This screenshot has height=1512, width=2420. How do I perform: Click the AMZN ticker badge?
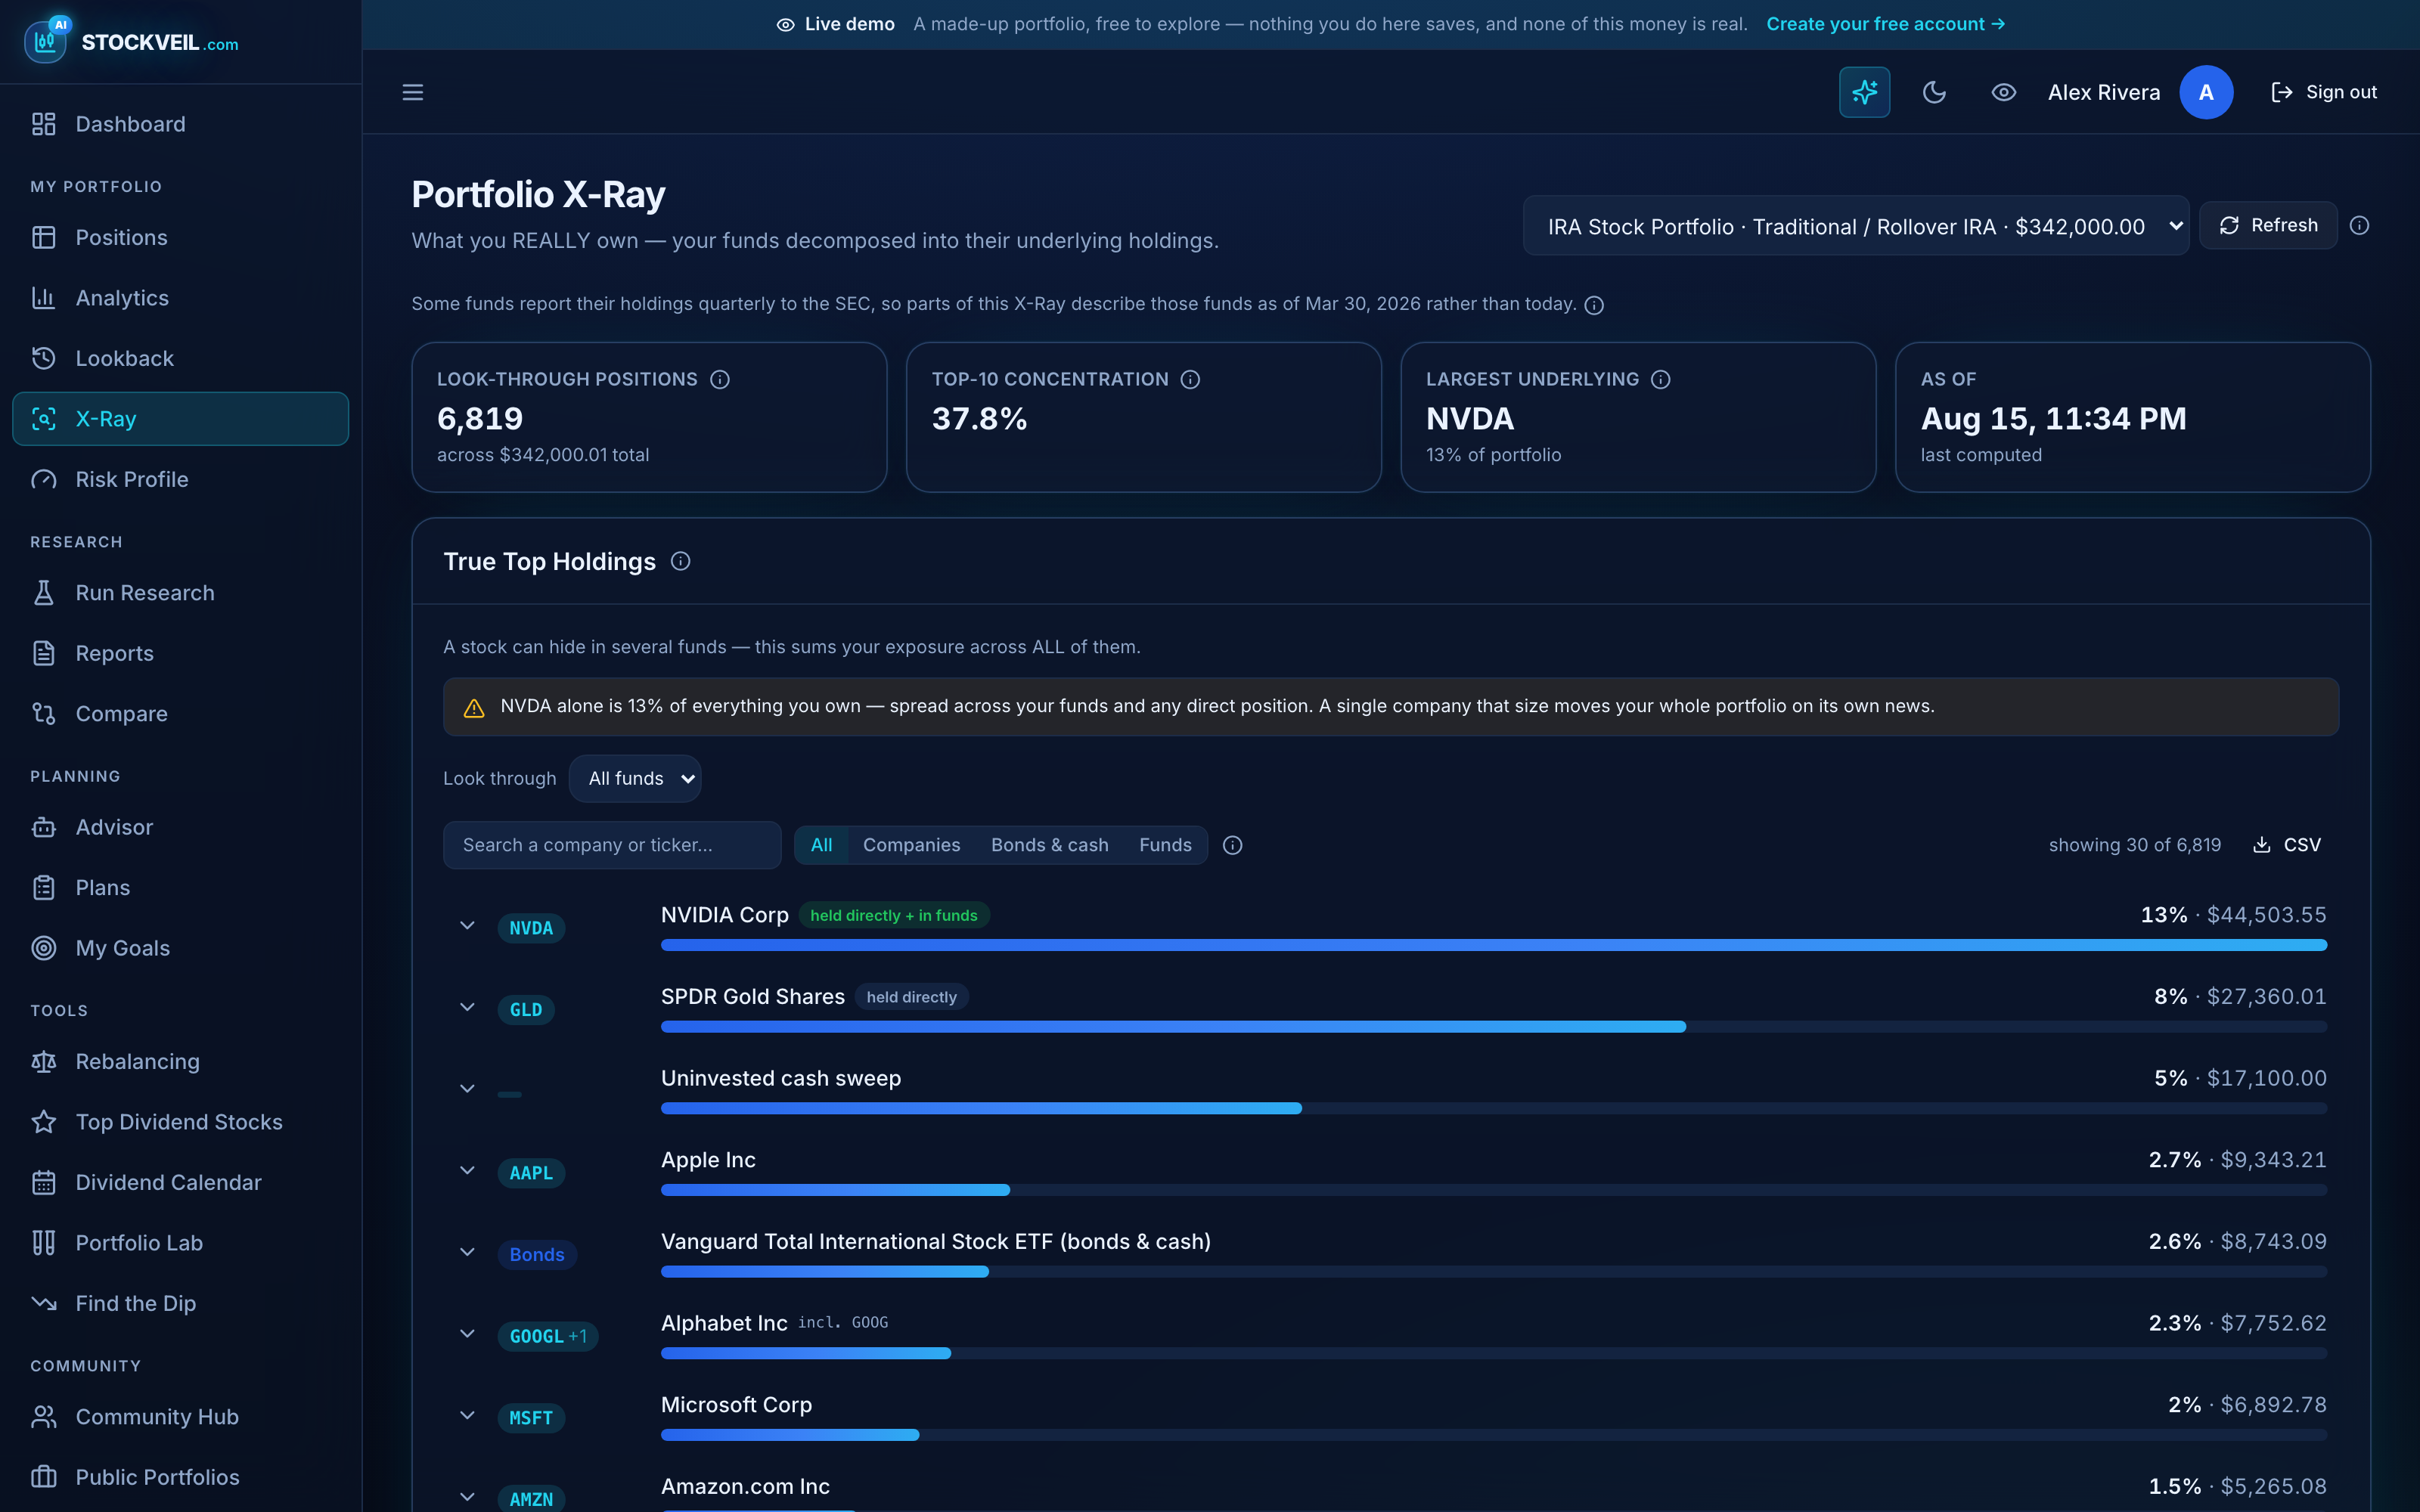point(531,1499)
